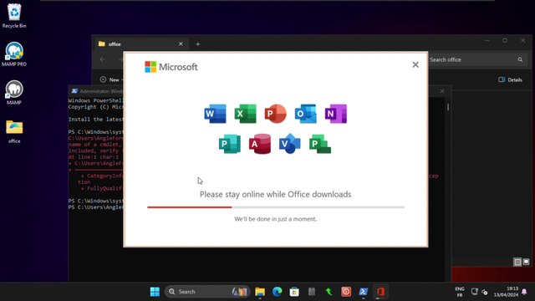Select the office tab in File Explorer
The image size is (535, 301).
click(x=141, y=44)
